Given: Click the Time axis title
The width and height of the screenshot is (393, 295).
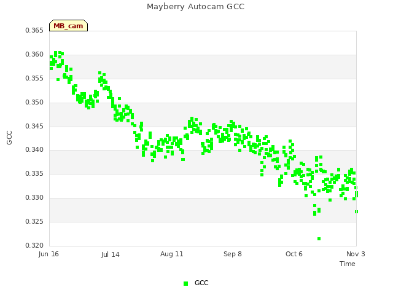Looking at the screenshot, I should [x=348, y=264].
